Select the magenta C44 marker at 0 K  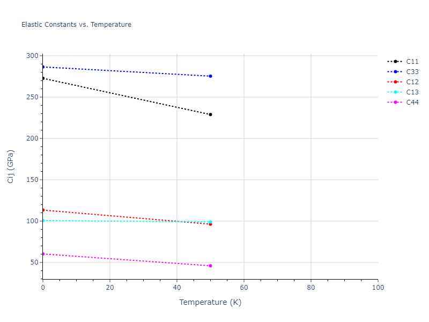pyautogui.click(x=43, y=254)
